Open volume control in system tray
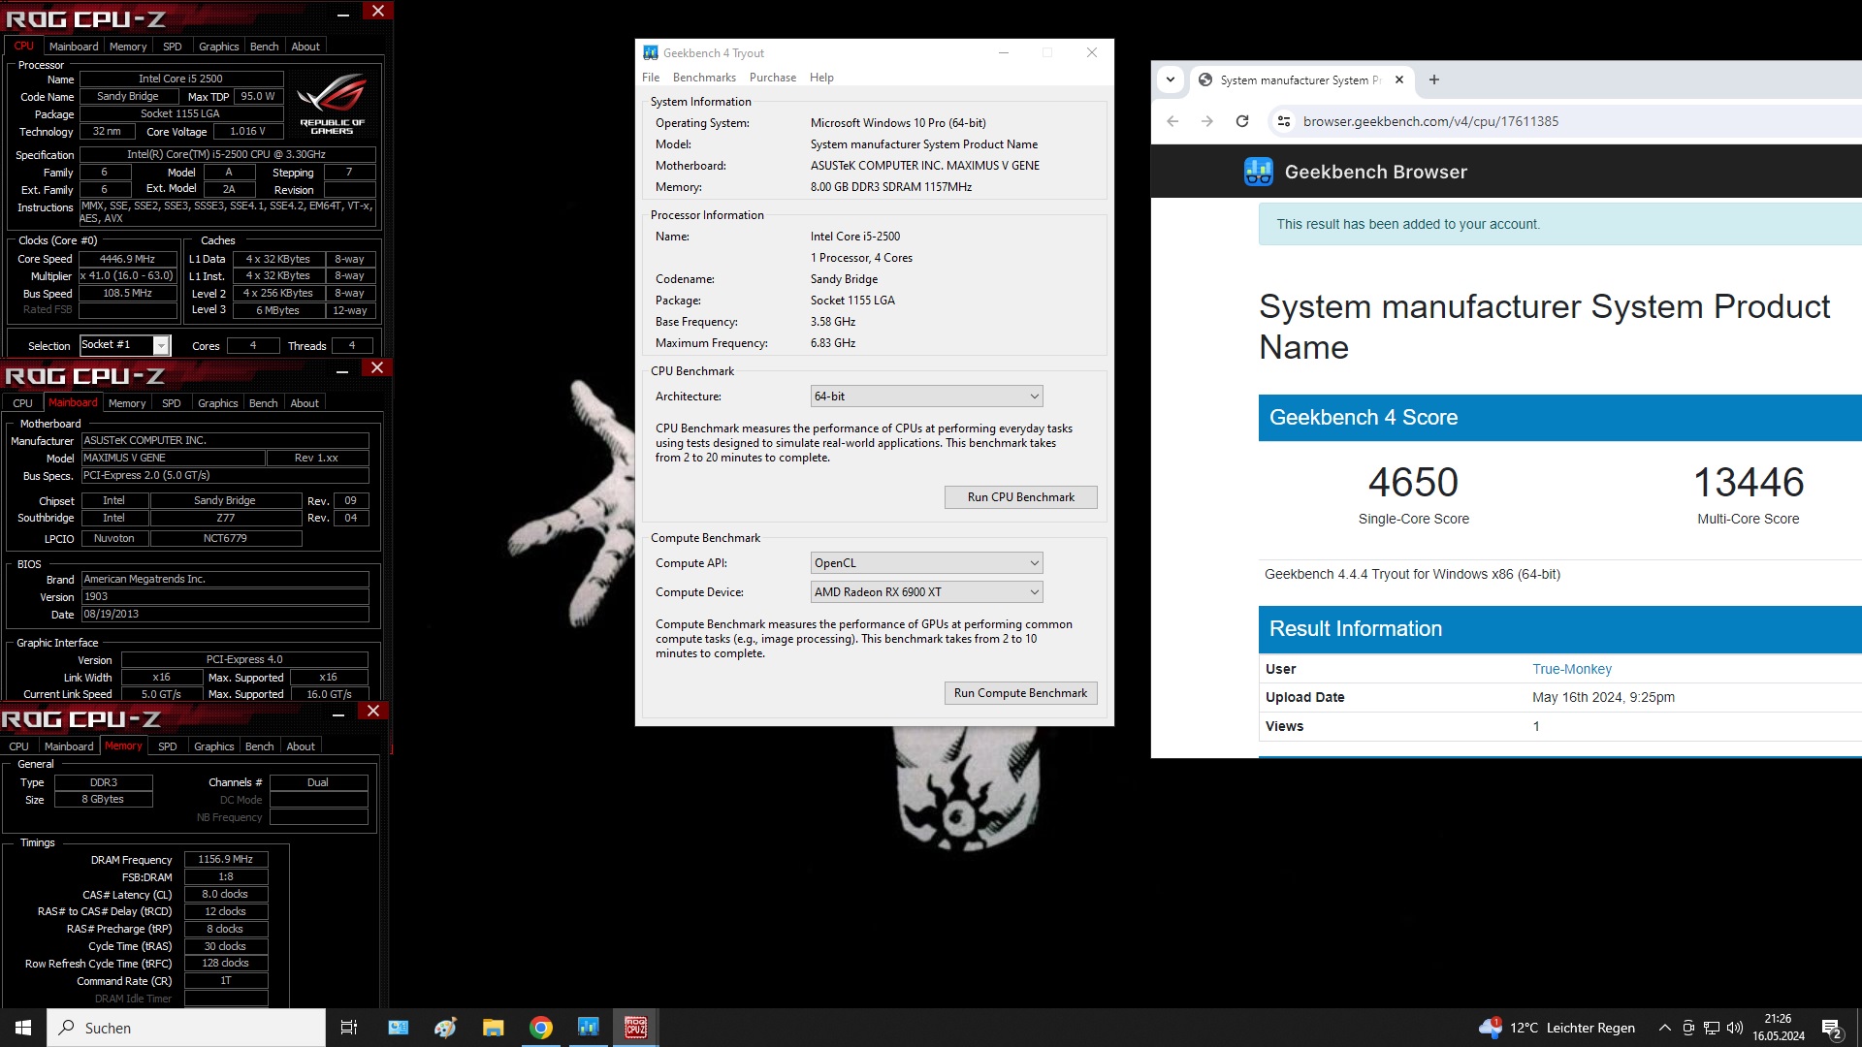The height and width of the screenshot is (1047, 1862). (x=1735, y=1028)
